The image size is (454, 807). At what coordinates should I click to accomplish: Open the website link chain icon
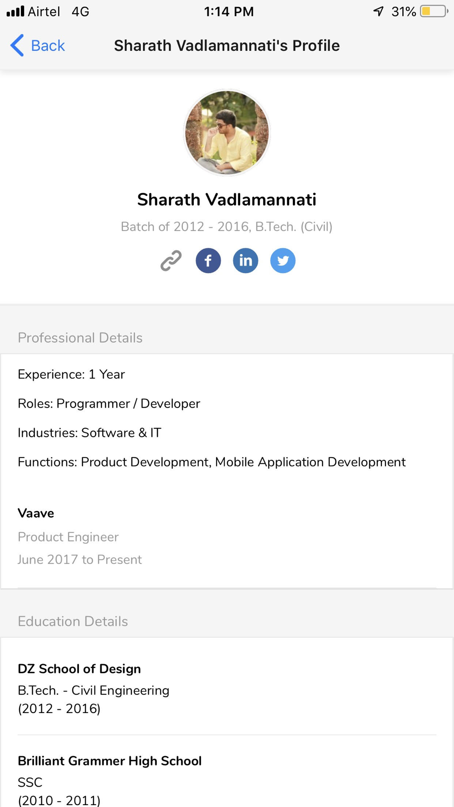point(171,261)
